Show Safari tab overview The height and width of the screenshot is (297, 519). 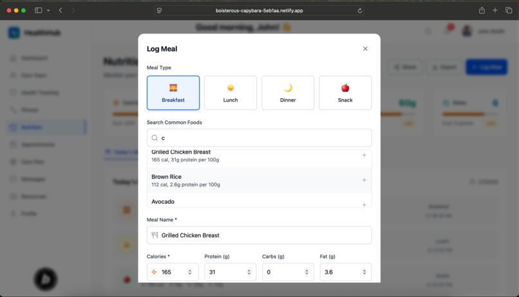point(509,10)
